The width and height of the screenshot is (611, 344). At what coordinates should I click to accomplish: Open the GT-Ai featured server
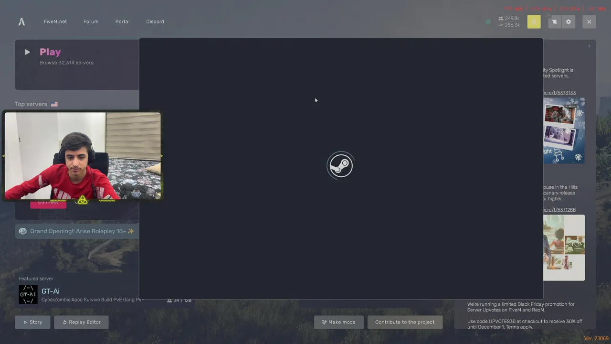[50, 291]
